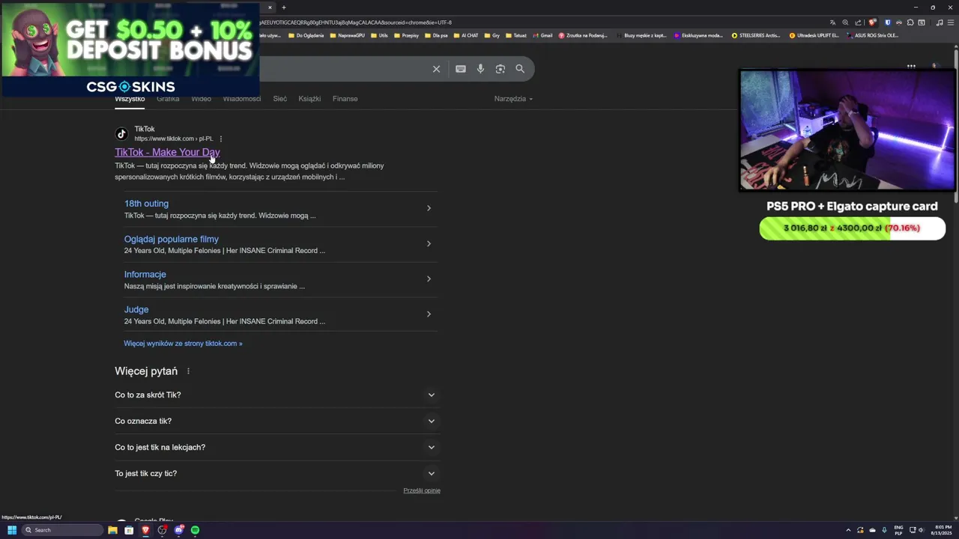The width and height of the screenshot is (959, 539).
Task: Open the 'AI CHAT' bookmarks folder
Action: point(465,35)
